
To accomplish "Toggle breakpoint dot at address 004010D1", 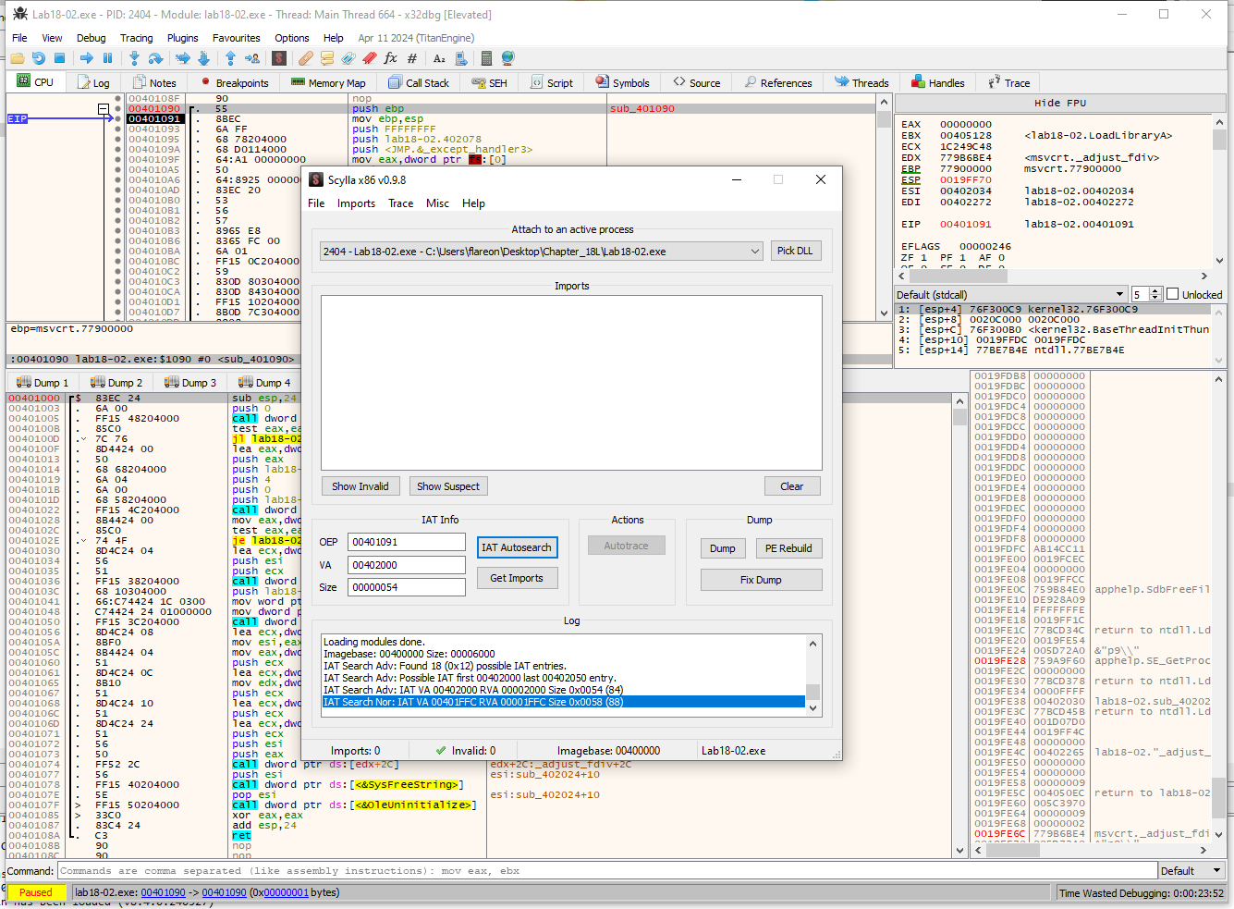I will pos(117,301).
